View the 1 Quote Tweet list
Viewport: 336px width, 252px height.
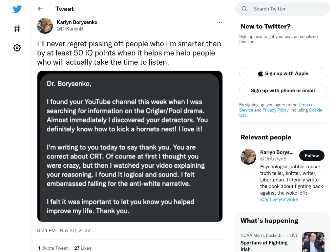point(53,248)
